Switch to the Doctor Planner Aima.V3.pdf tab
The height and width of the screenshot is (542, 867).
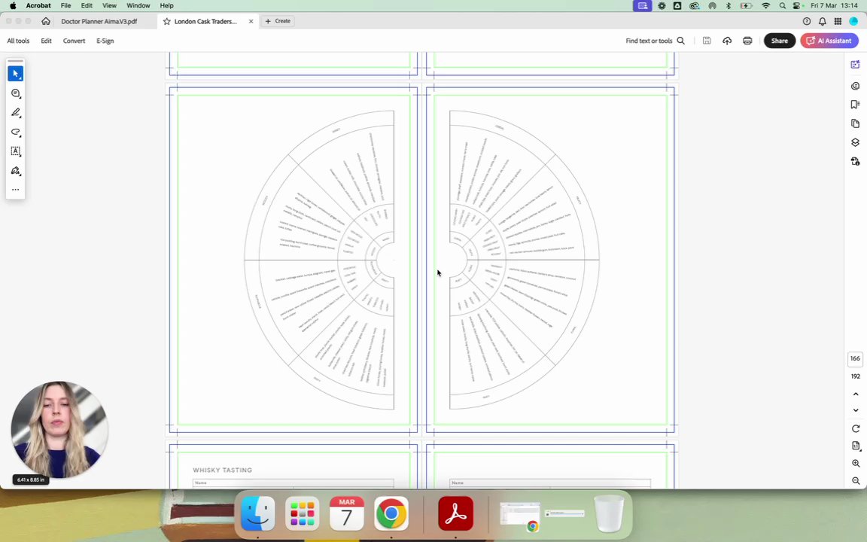coord(99,21)
